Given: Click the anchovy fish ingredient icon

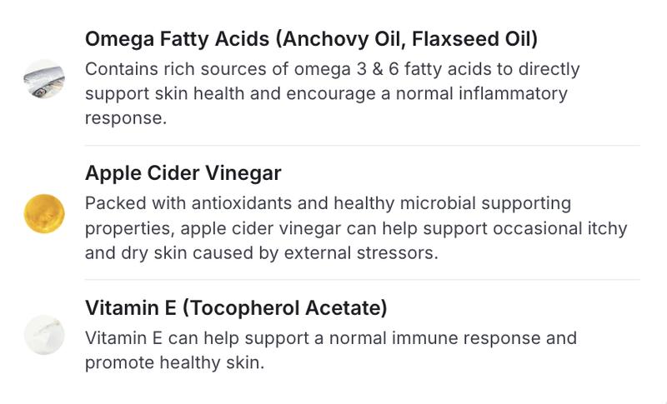Looking at the screenshot, I should pos(44,79).
